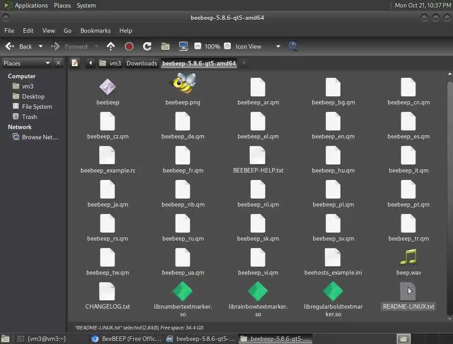453x344 pixels.
Task: Select the beep.wav audio file
Action: [408, 257]
